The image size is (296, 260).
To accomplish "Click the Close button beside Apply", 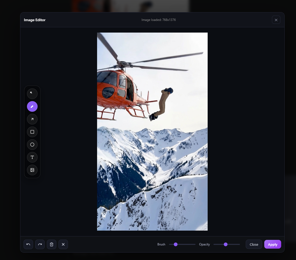I will 254,244.
